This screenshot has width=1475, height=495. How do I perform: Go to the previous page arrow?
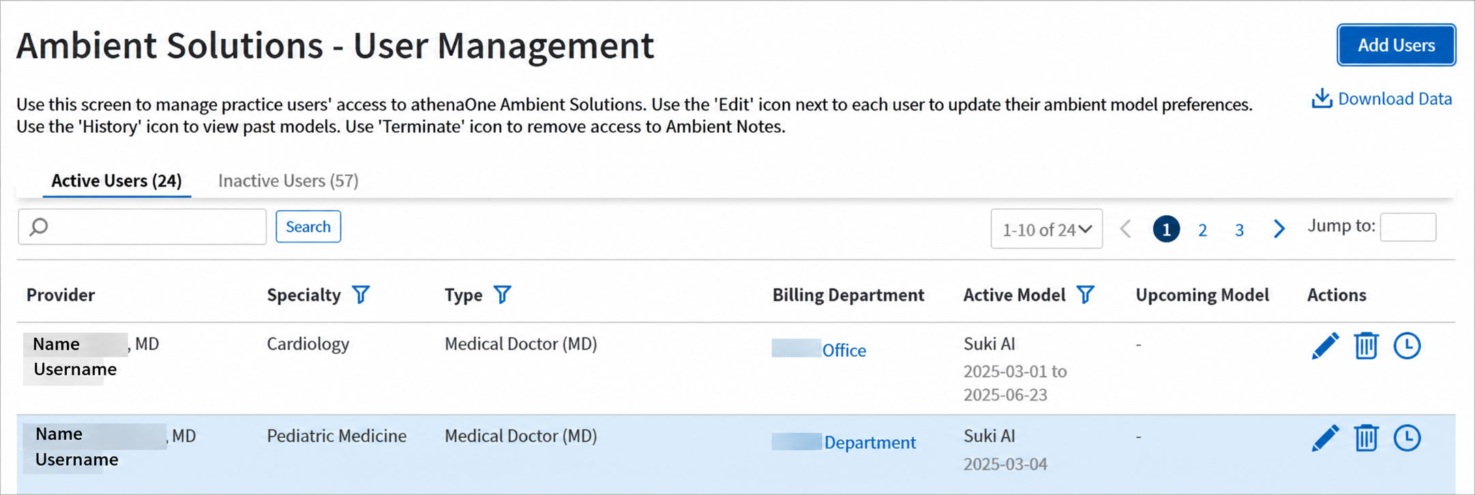[1126, 229]
